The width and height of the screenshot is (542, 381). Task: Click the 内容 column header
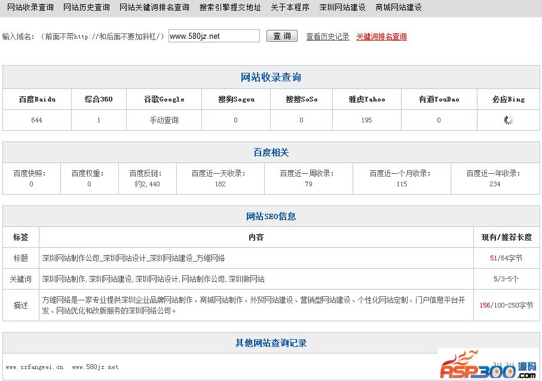click(256, 237)
